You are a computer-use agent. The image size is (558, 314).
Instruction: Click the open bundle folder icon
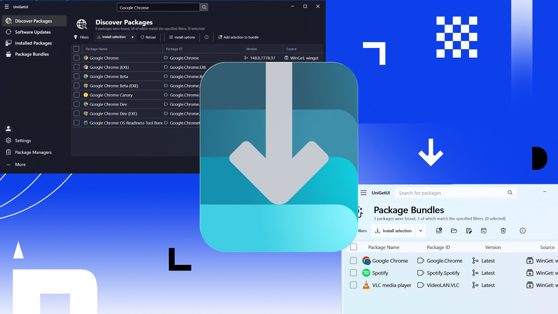pos(454,231)
